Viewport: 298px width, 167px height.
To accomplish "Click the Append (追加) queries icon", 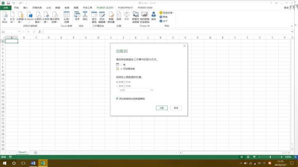I will (85, 16).
